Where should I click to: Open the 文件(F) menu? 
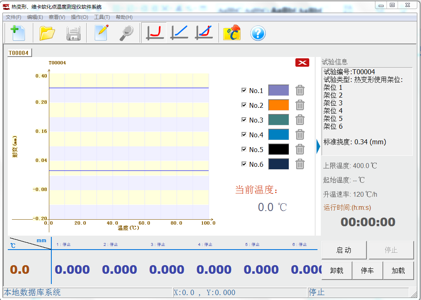(x=14, y=17)
